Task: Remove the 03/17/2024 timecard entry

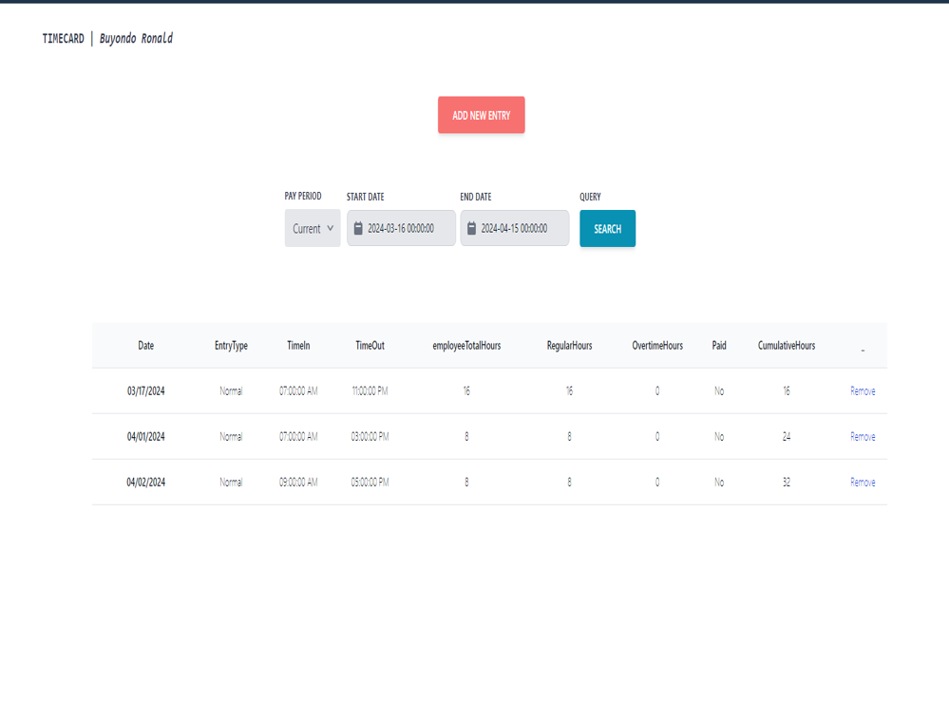Action: [863, 390]
